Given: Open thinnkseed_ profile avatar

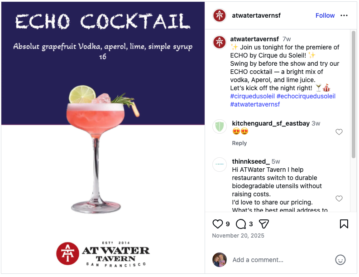Looking at the screenshot, I should [x=220, y=165].
